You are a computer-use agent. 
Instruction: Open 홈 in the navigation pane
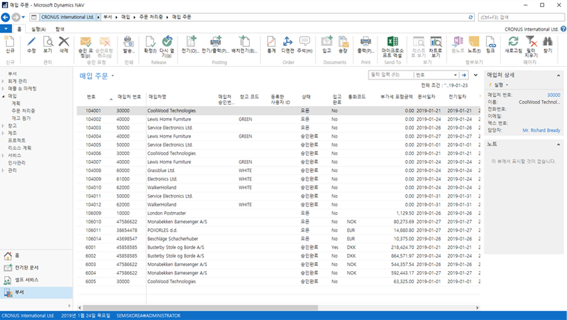coord(36,255)
